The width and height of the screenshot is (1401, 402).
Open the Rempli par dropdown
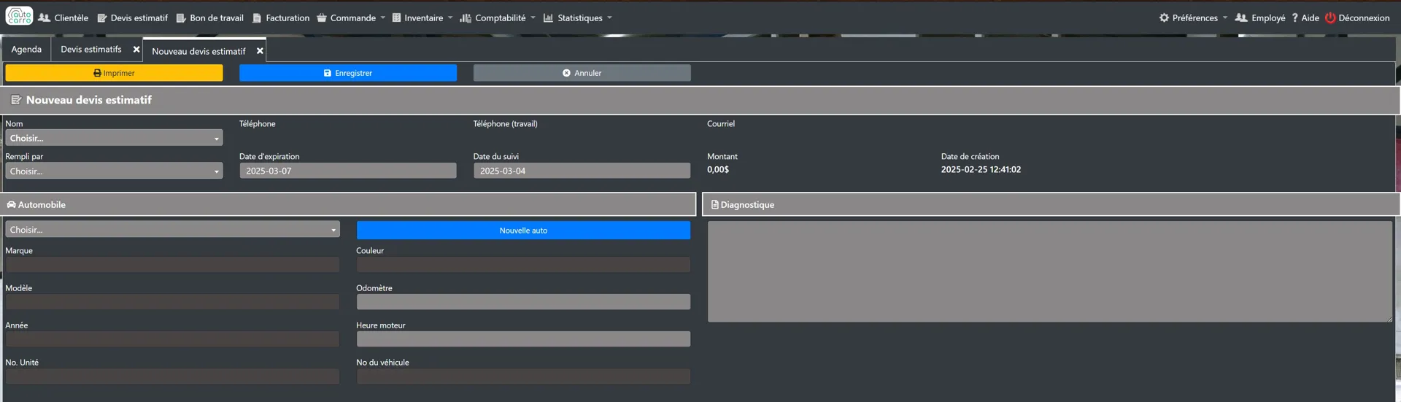click(x=114, y=171)
